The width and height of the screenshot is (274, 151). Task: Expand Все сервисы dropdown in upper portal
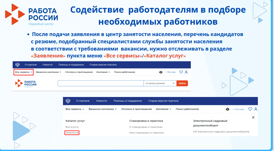pos(24,72)
